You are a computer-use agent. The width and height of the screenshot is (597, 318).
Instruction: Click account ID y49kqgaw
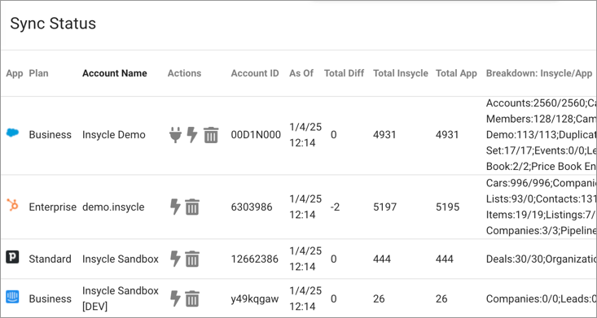(x=255, y=298)
